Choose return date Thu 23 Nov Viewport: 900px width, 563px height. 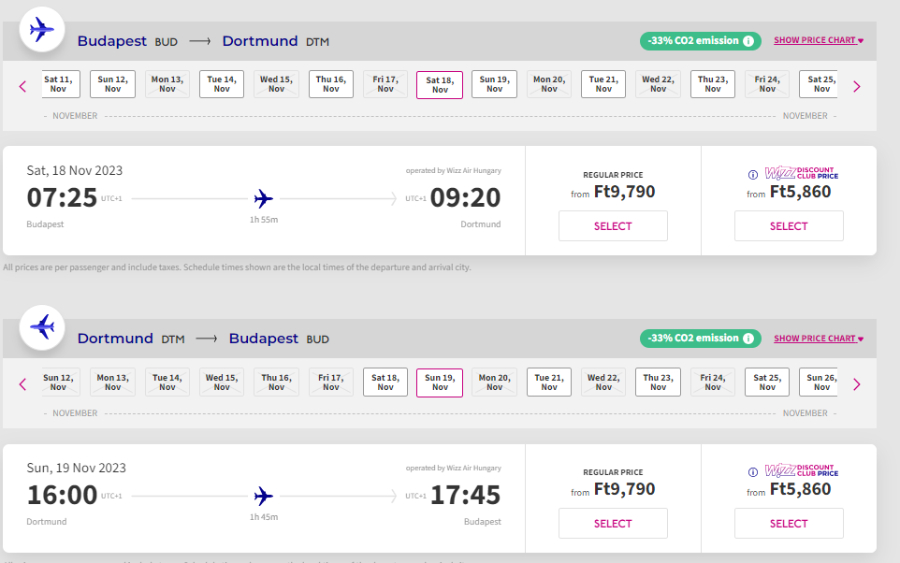coord(658,383)
